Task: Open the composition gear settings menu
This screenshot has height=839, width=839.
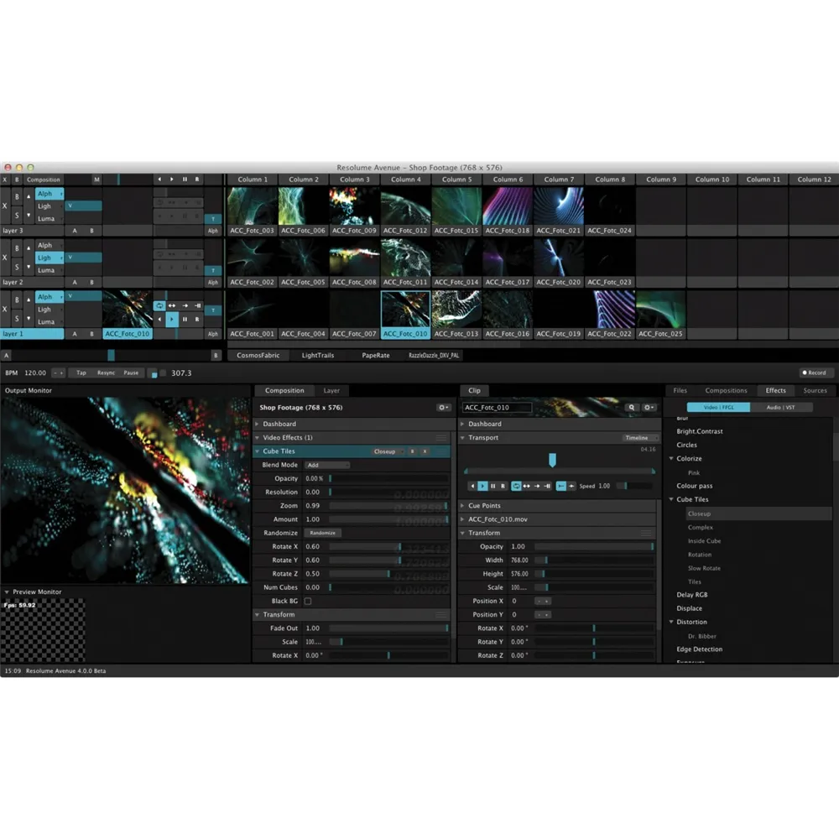Action: tap(443, 408)
